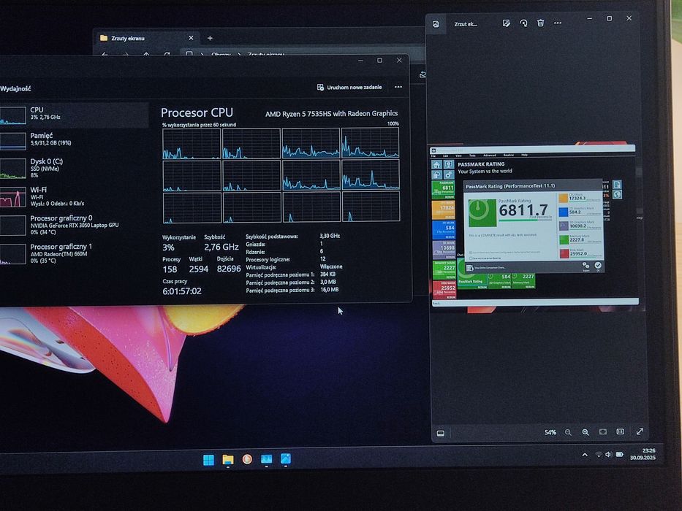Close the Zrzuty ekranu Explorer tab

[x=191, y=38]
